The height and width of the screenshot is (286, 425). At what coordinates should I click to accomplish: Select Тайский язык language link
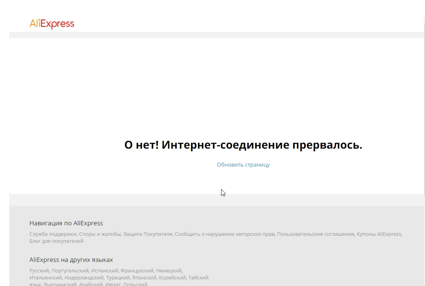pyautogui.click(x=198, y=277)
